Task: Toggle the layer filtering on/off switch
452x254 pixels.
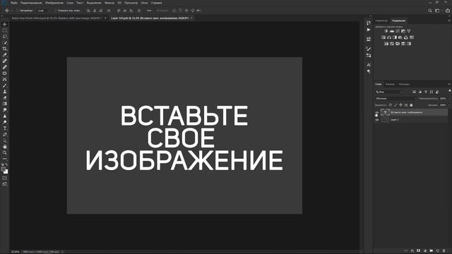Action: coord(449,92)
